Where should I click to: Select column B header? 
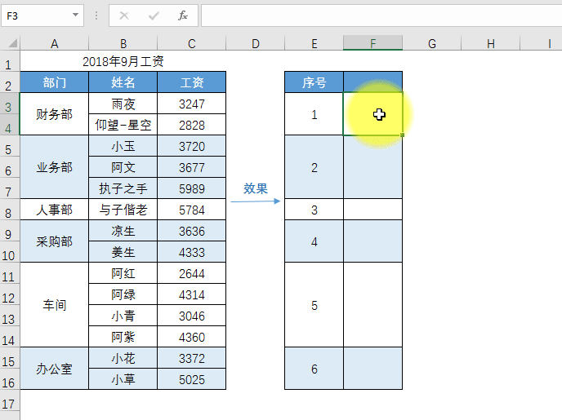123,43
